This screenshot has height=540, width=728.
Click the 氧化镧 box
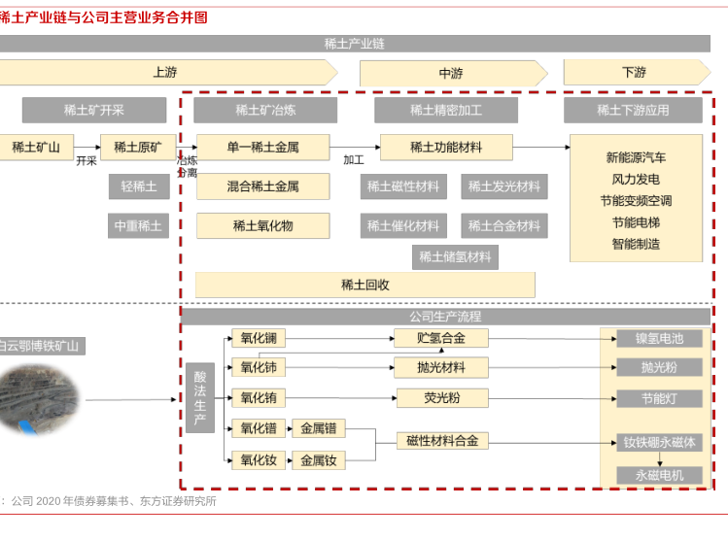(x=259, y=339)
